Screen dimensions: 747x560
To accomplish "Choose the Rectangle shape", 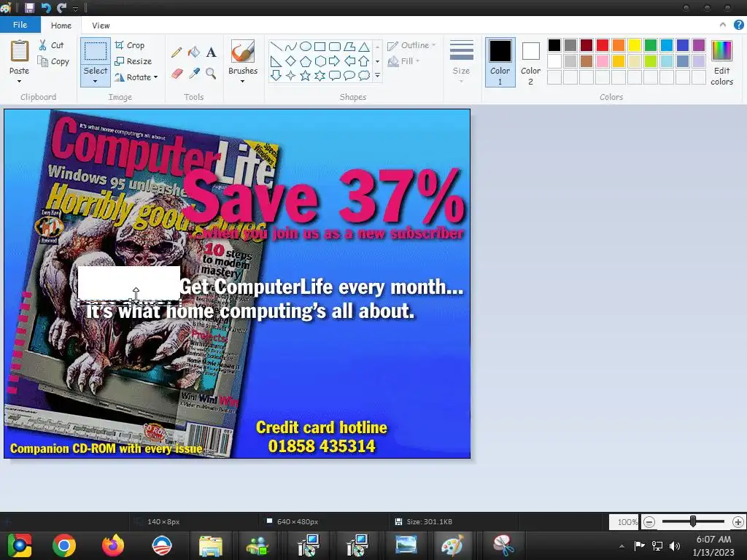I will click(320, 46).
